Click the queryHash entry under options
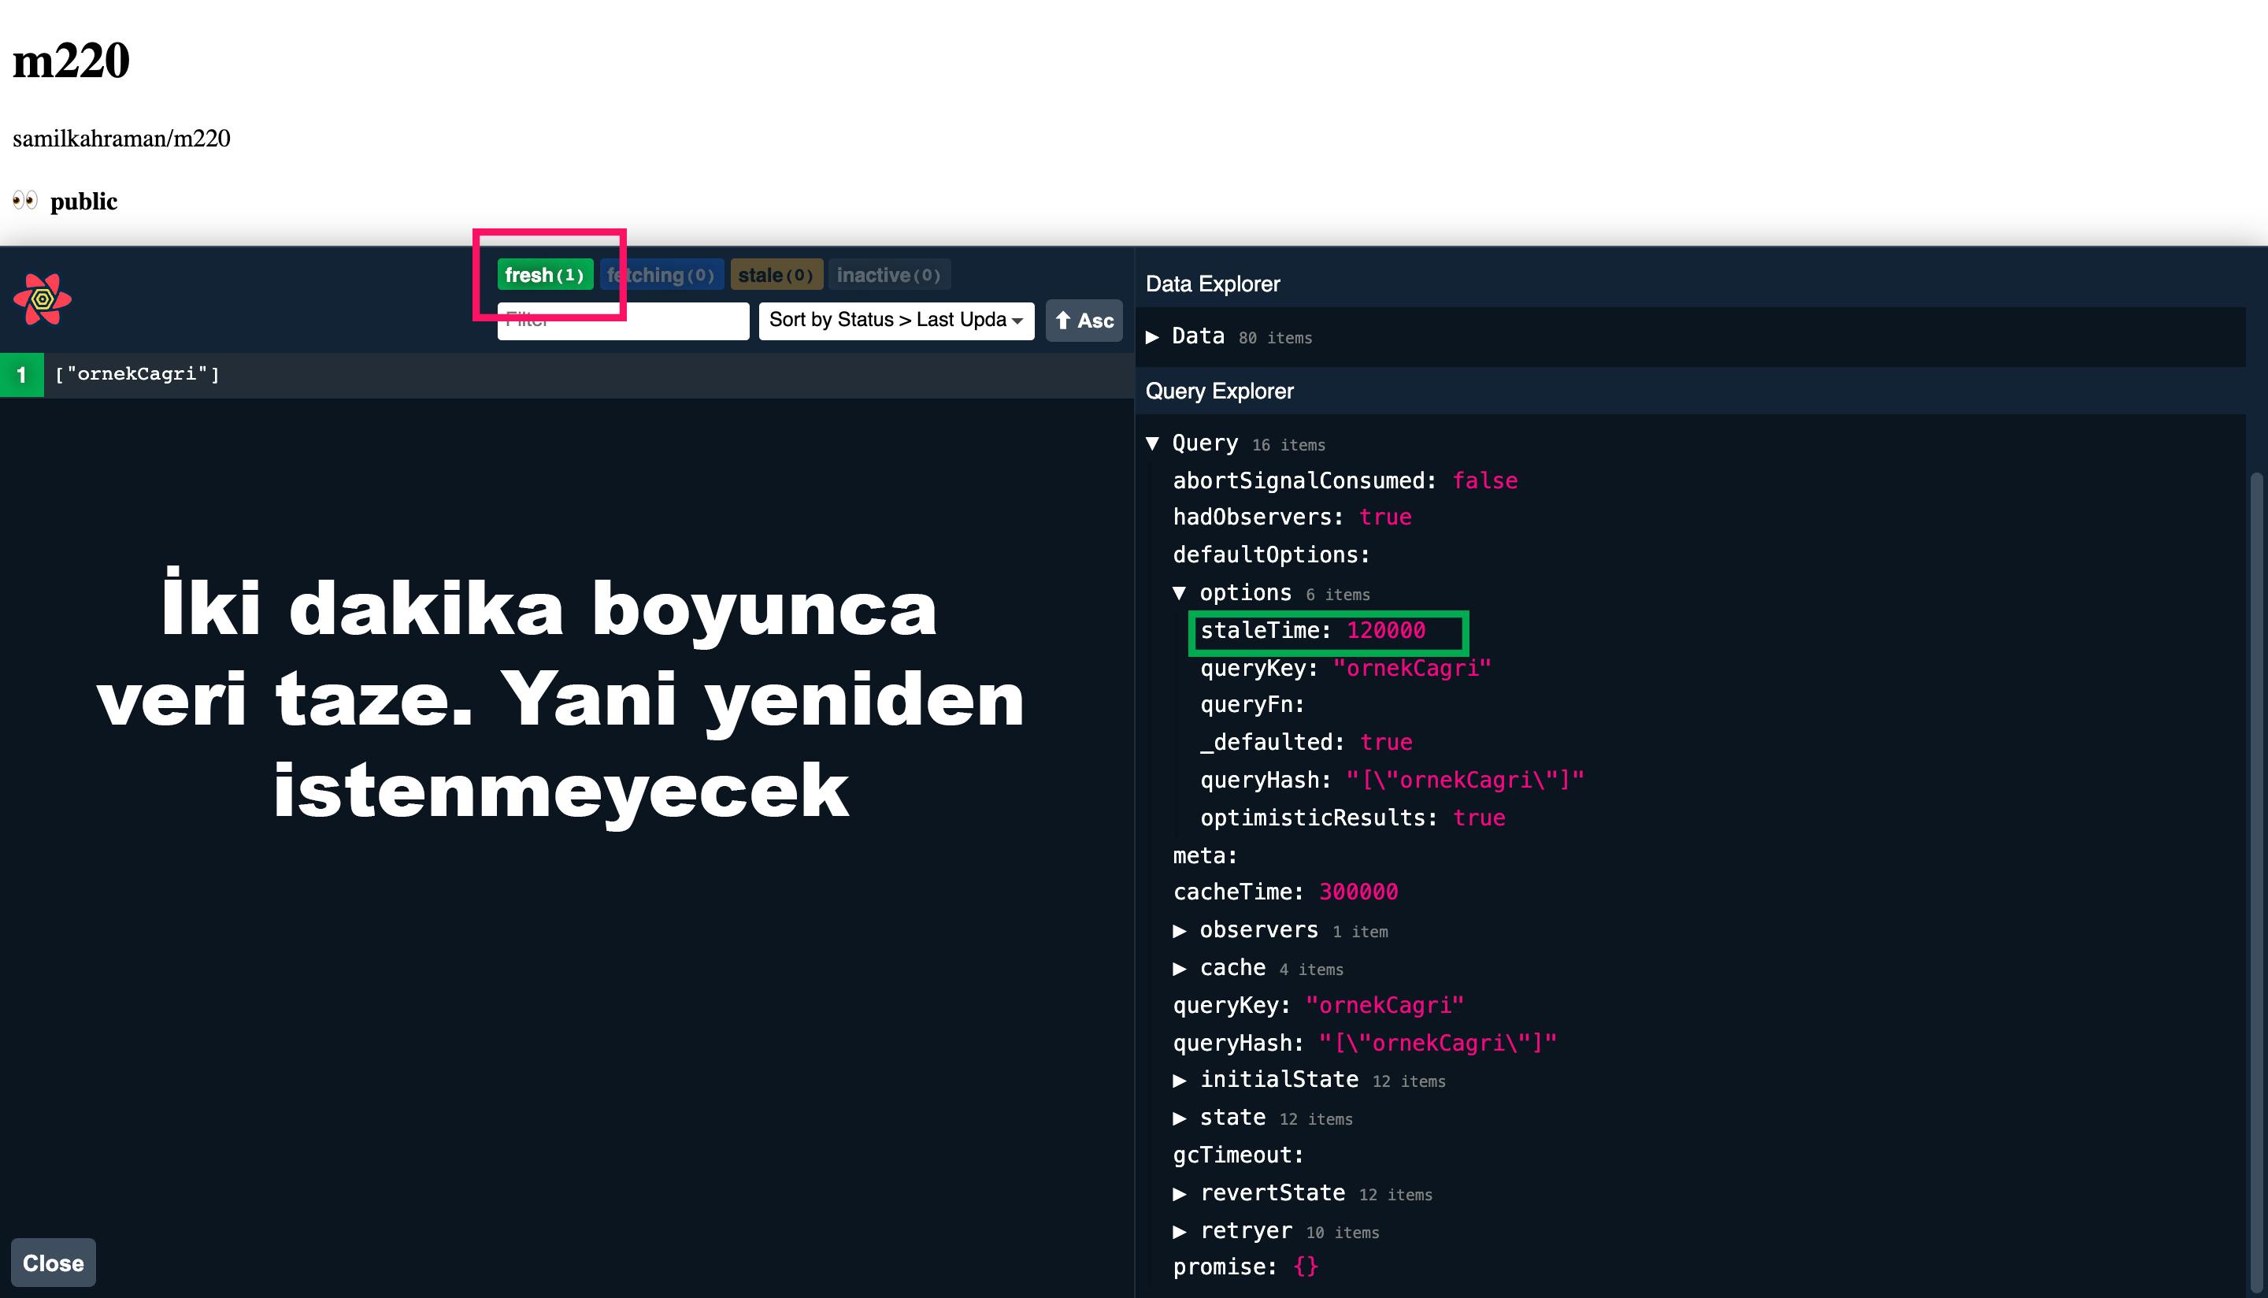This screenshot has width=2268, height=1298. pos(1392,780)
